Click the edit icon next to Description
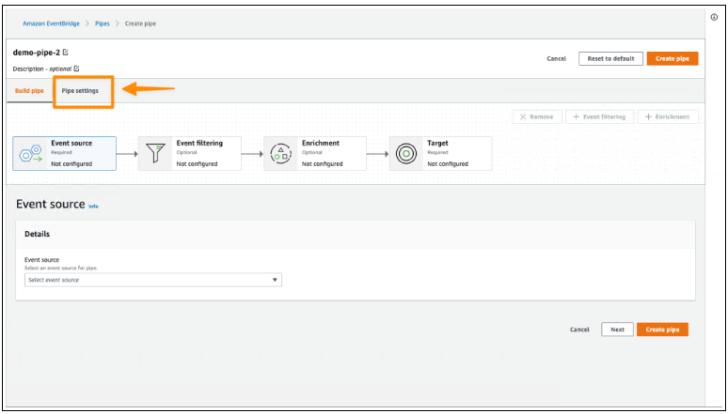Image resolution: width=728 pixels, height=414 pixels. [76, 69]
